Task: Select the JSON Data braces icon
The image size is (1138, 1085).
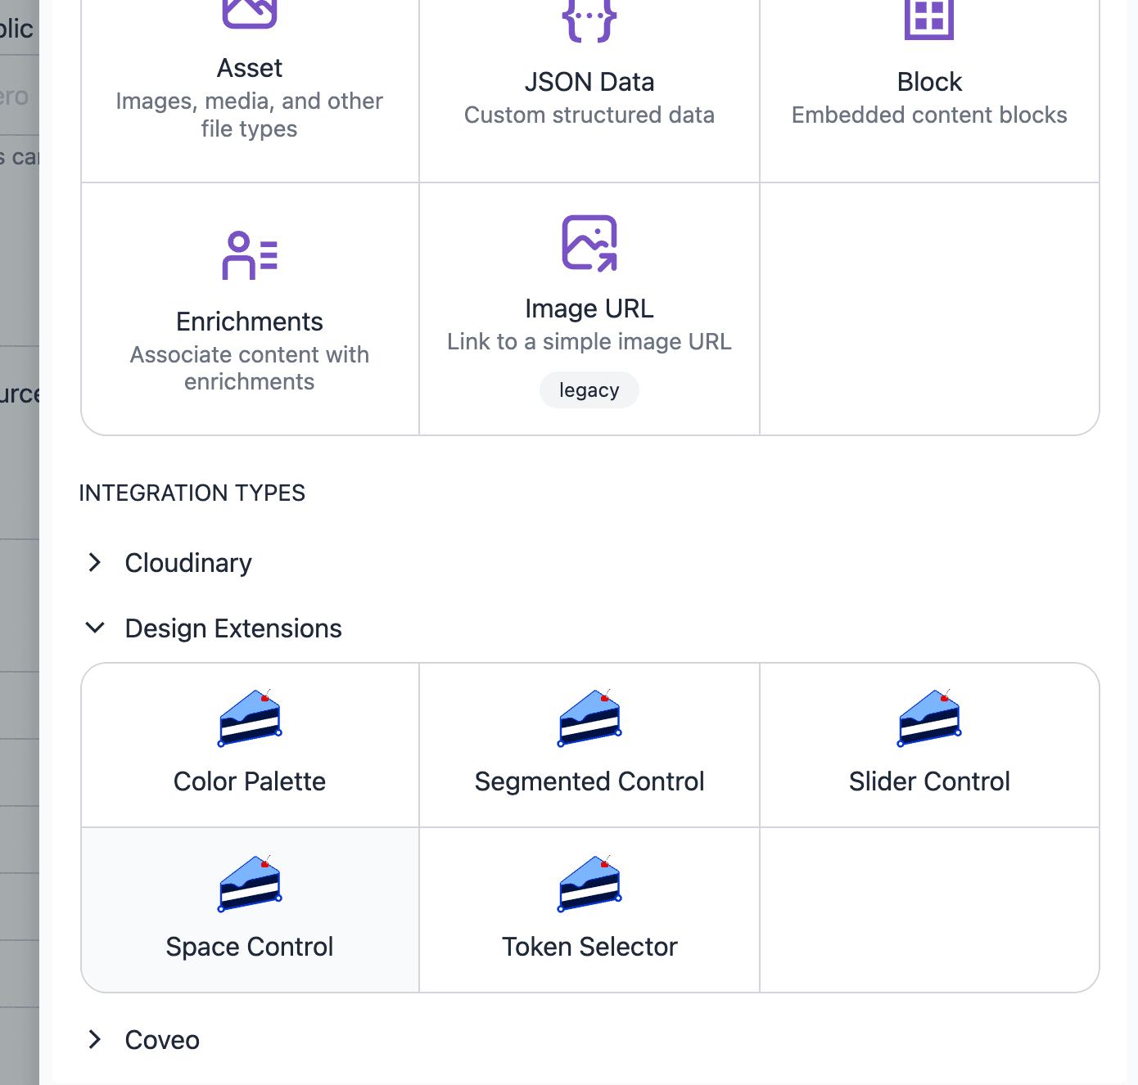Action: coord(589,20)
